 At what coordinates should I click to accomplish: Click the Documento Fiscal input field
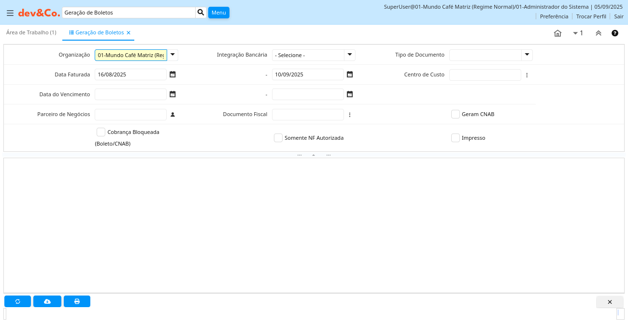click(308, 115)
